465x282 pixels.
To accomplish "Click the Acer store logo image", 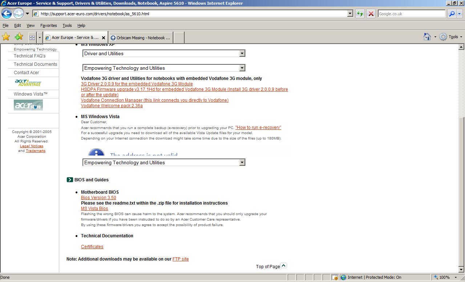I will coord(28,105).
